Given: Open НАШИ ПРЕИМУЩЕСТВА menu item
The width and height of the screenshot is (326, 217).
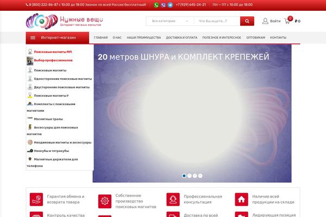Looking at the screenshot, I should point(144,37).
